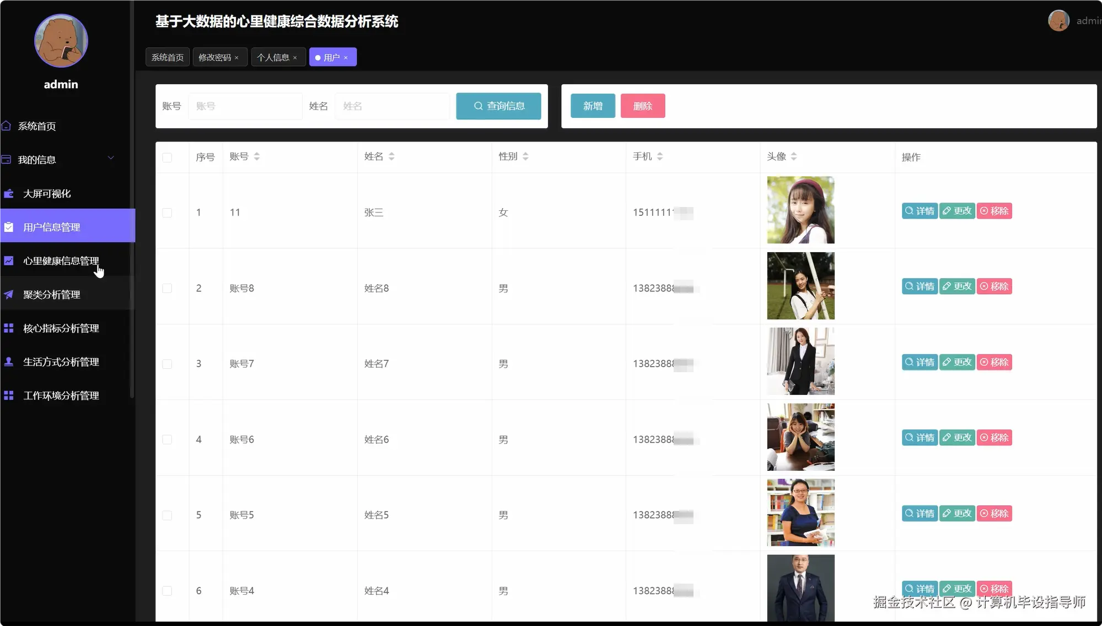
Task: Switch to the 个人信息 tab
Action: 278,57
